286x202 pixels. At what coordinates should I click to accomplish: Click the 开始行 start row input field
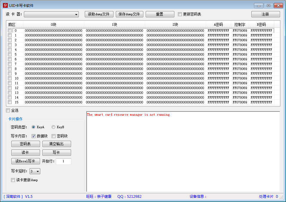[x=63, y=161]
